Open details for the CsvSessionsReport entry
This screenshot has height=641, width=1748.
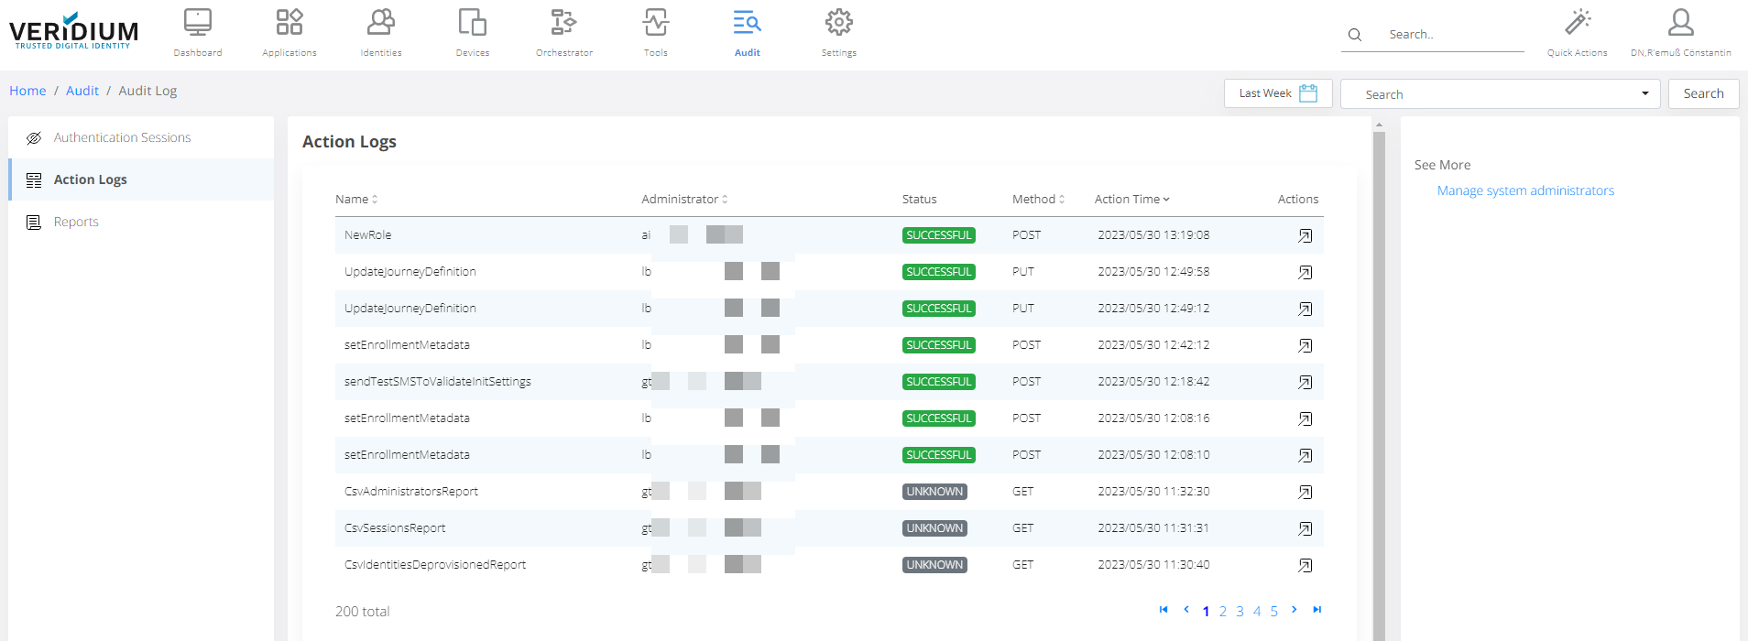click(x=1305, y=529)
